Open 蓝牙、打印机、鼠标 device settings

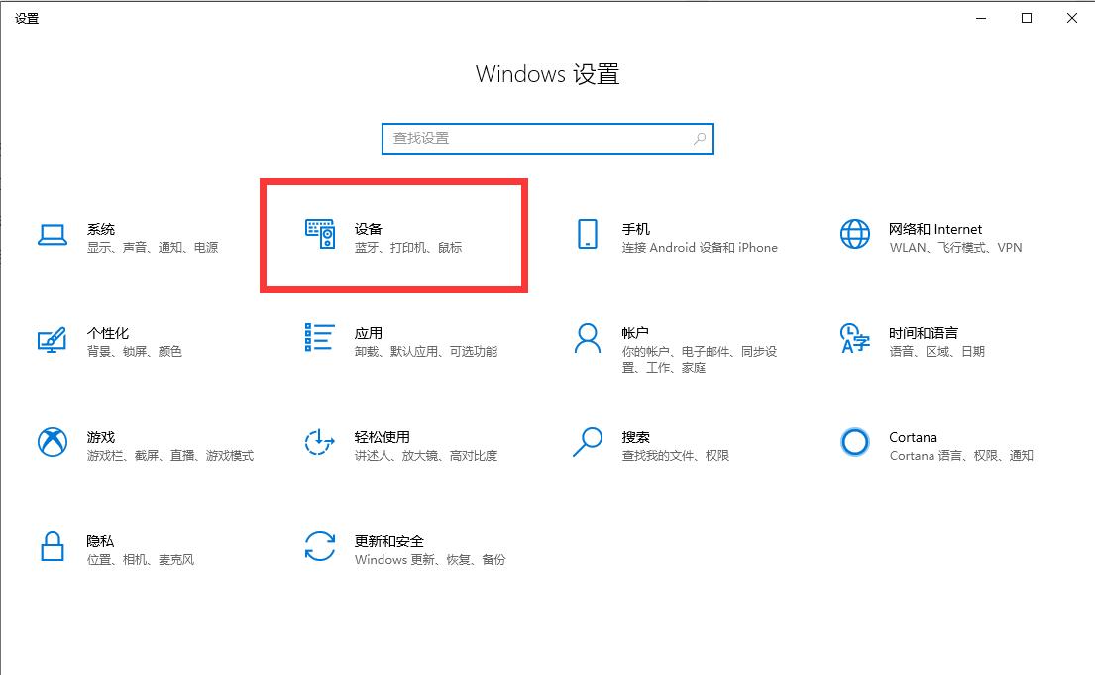409,247
